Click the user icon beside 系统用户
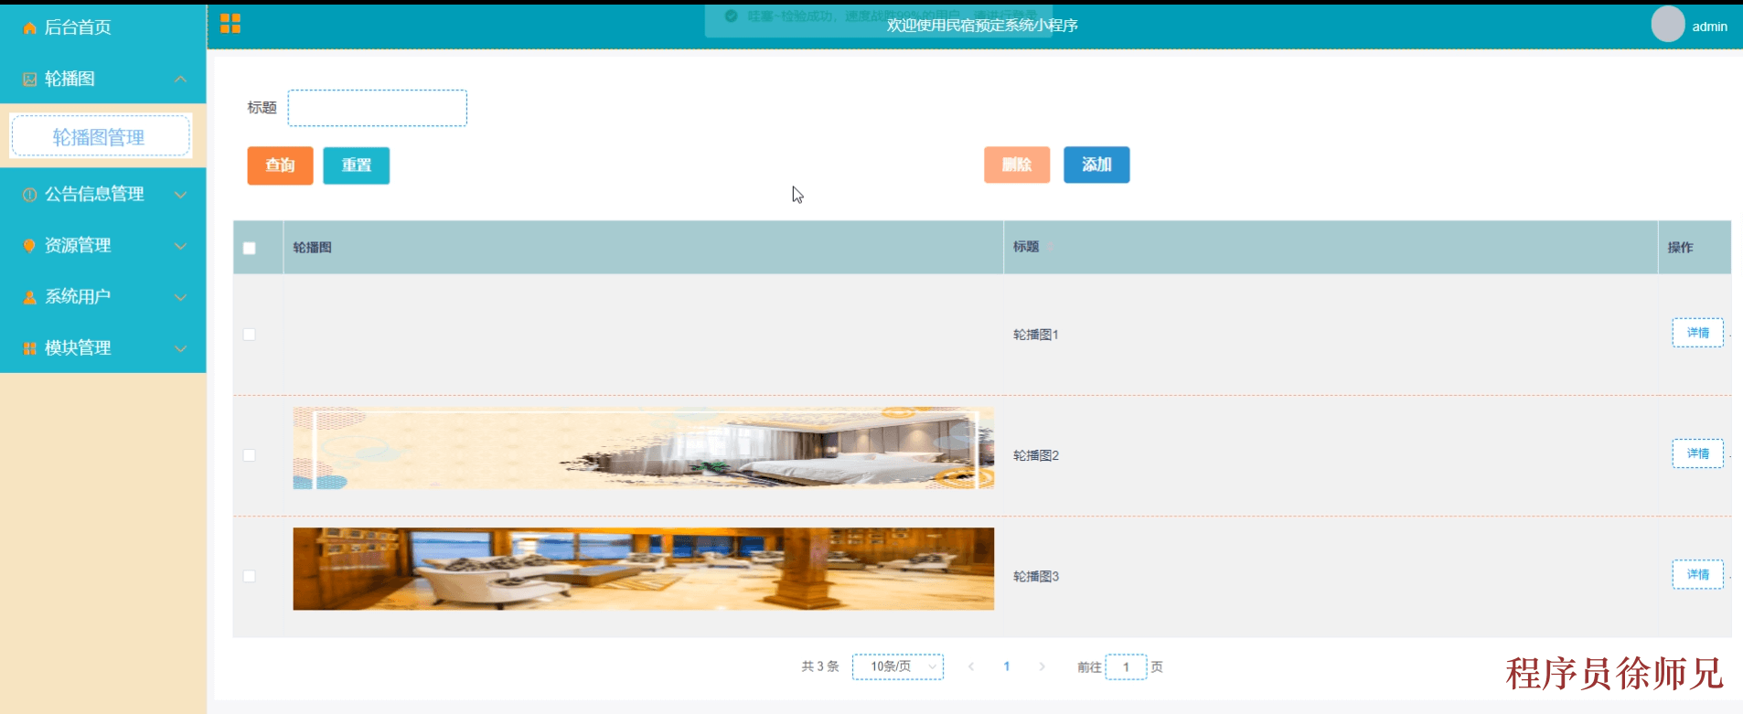This screenshot has width=1743, height=714. (x=29, y=297)
